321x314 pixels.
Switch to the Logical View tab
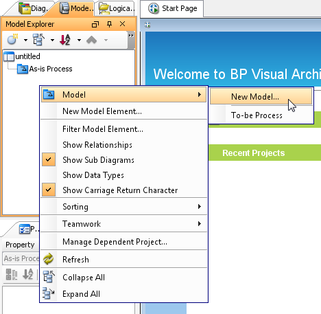point(117,8)
